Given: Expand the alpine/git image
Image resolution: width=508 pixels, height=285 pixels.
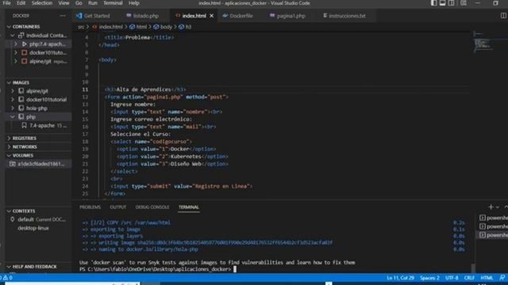Looking at the screenshot, I should pos(13,91).
